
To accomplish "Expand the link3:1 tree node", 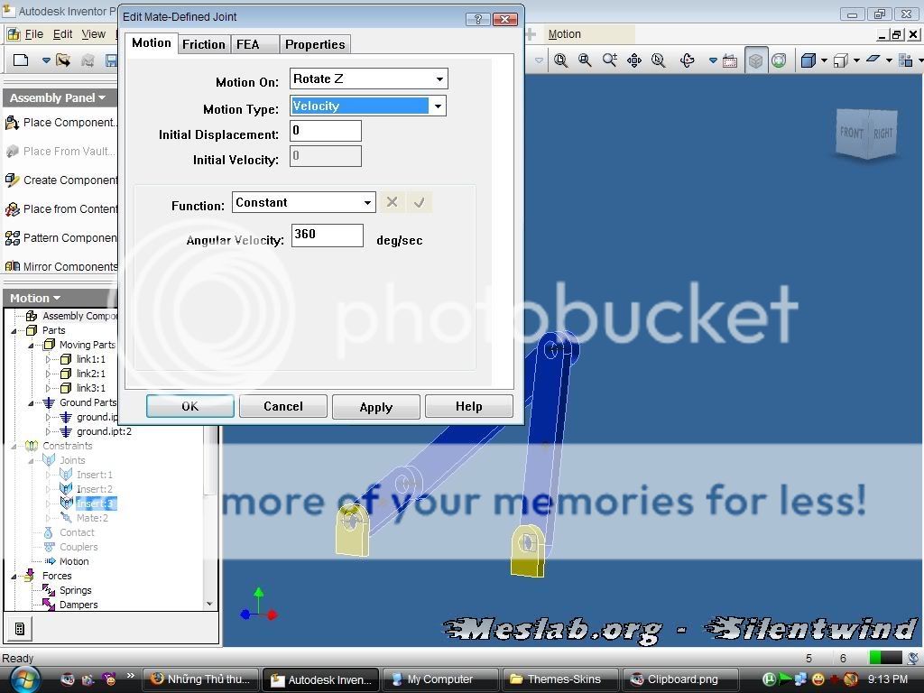I will point(49,388).
